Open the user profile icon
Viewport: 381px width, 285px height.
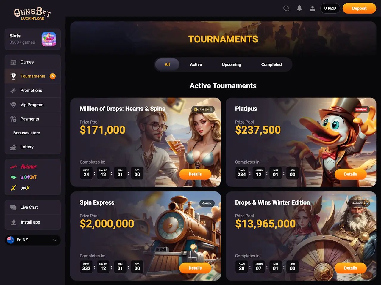313,8
